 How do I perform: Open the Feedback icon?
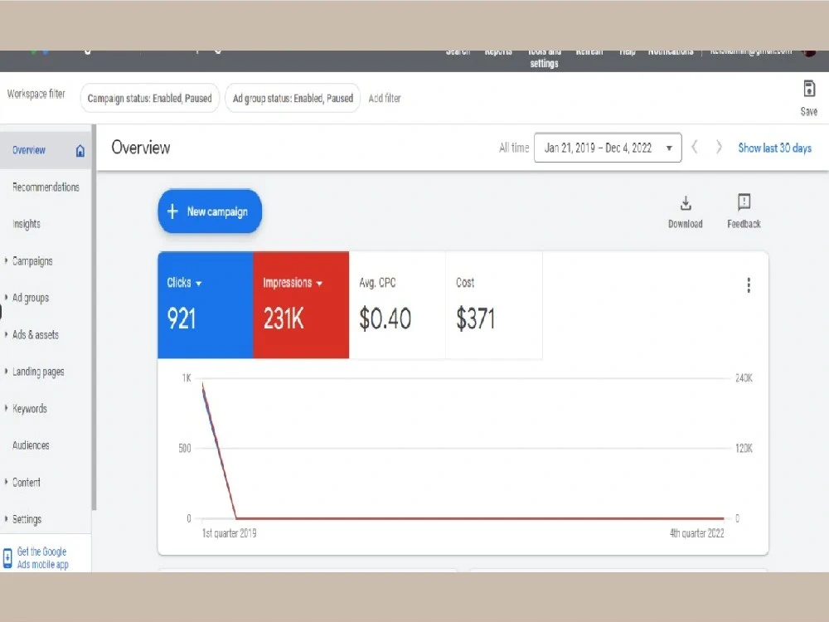[x=744, y=202]
